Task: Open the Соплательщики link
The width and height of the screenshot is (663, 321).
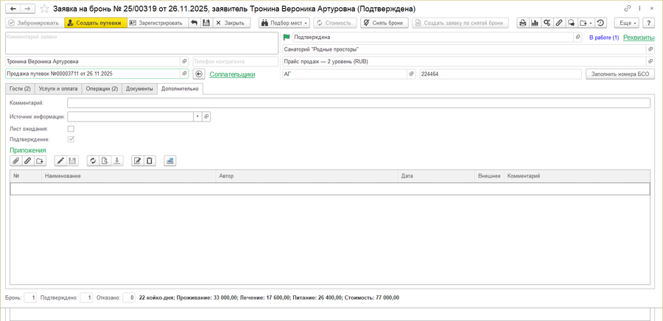Action: 232,74
